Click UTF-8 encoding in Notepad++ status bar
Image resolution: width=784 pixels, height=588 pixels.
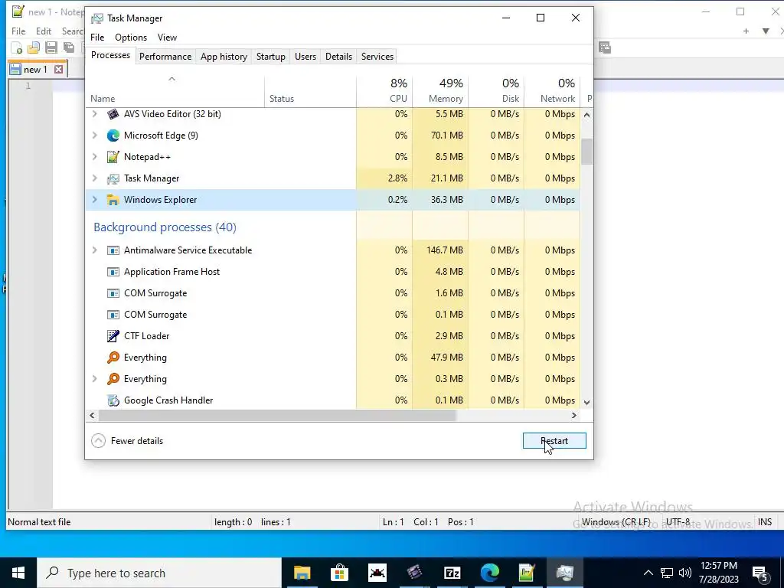678,522
